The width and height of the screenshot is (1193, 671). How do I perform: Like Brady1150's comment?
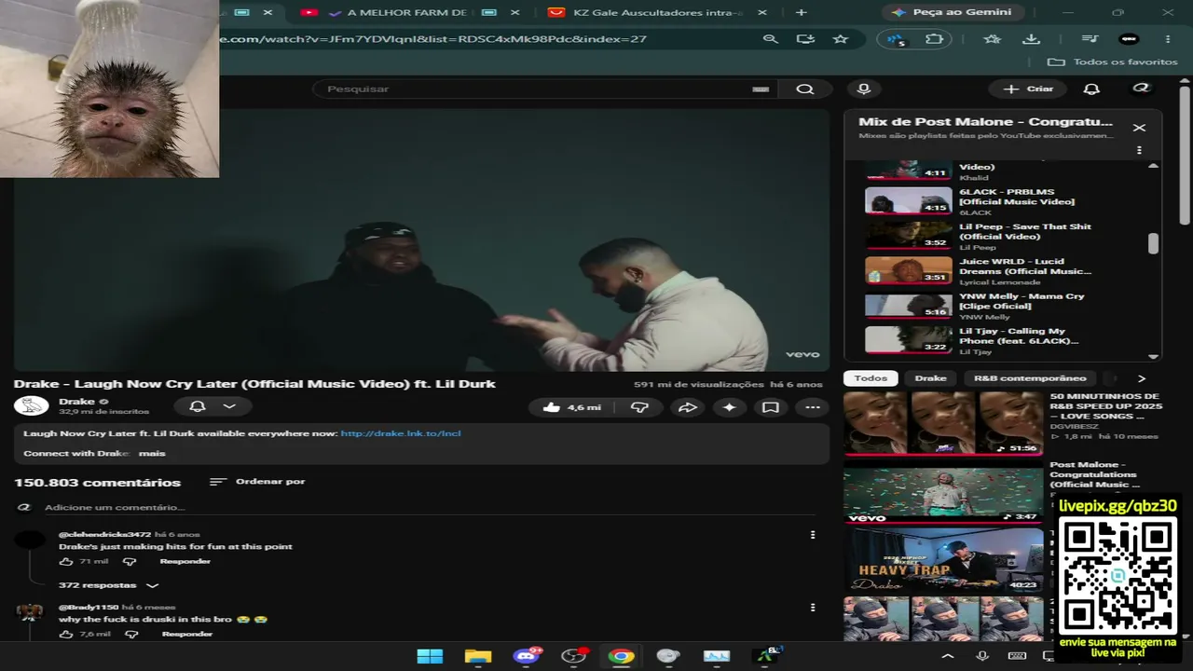click(66, 634)
